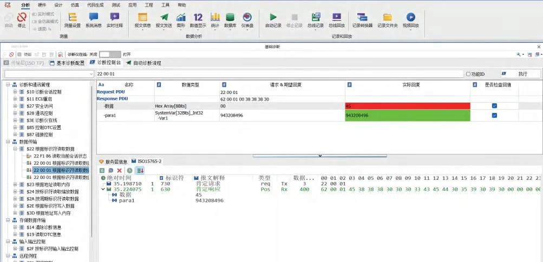Open the 图形 graphics chart tool

[x=181, y=20]
